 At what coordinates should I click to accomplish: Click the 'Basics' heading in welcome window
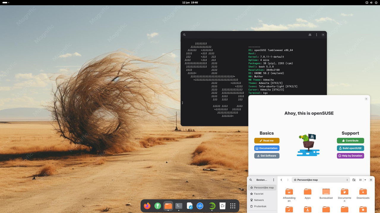point(267,133)
